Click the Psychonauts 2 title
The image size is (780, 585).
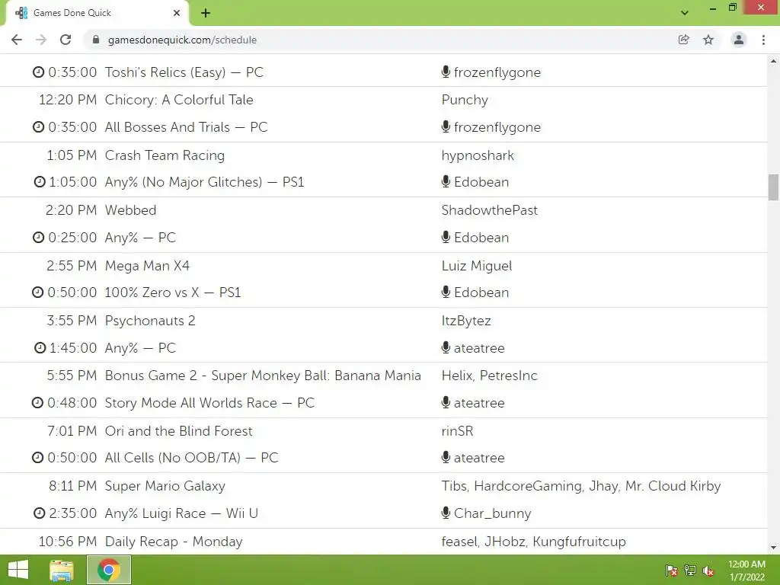pos(150,321)
